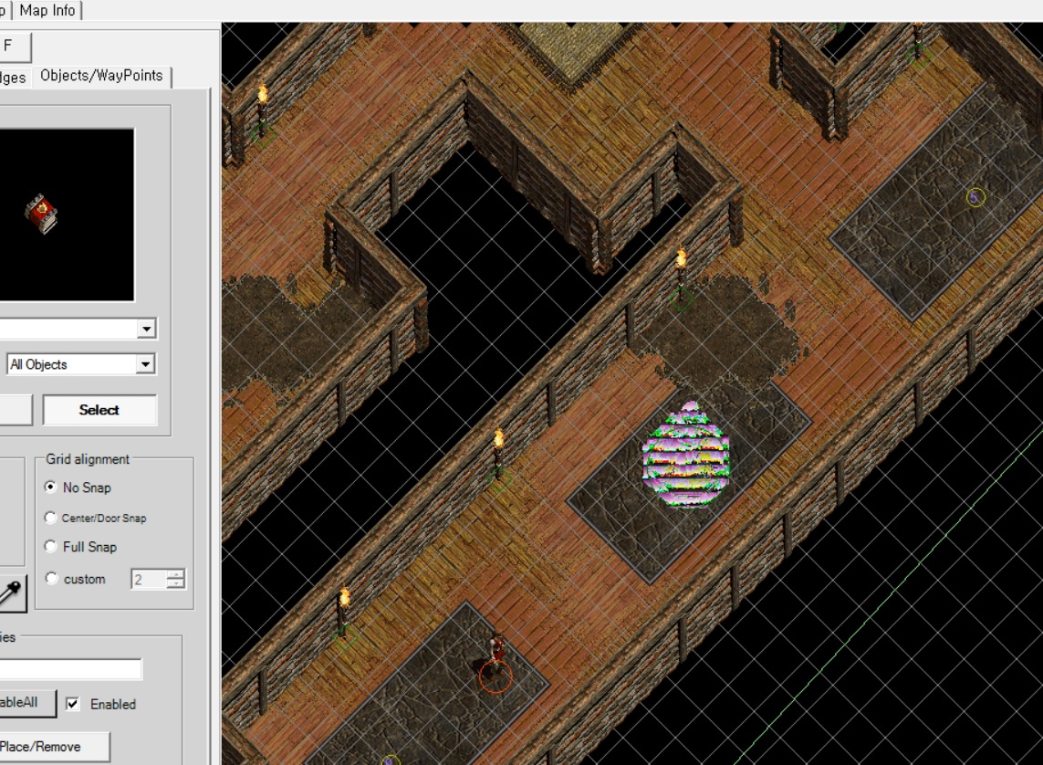The height and width of the screenshot is (765, 1043).
Task: Click the Select button
Action: coord(99,410)
